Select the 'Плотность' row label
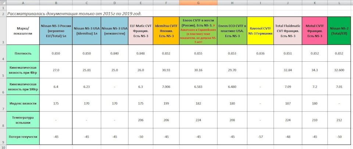 pyautogui.click(x=23, y=53)
